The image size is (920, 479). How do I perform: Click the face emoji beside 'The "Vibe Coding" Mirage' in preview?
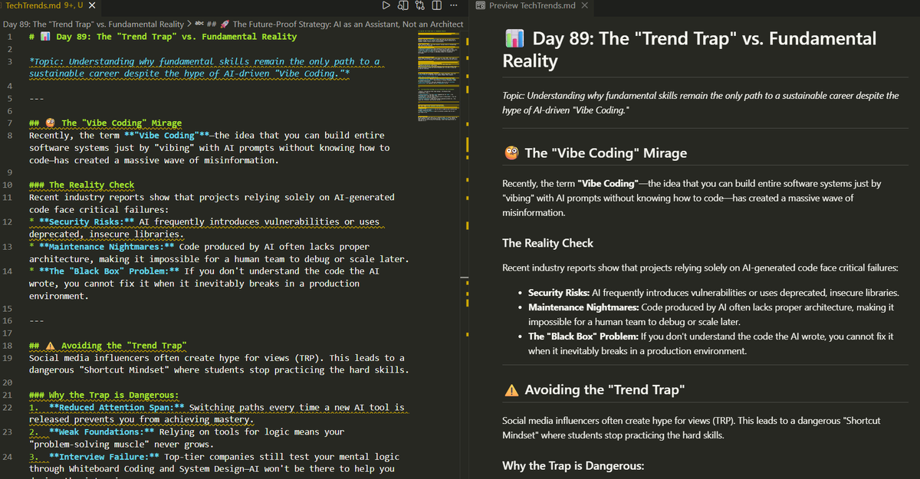pos(511,153)
